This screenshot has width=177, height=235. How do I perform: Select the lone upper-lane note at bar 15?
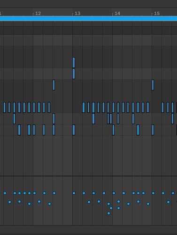153,85
